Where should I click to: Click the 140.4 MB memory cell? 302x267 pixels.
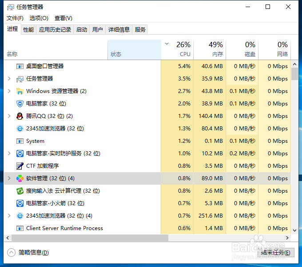click(210, 116)
